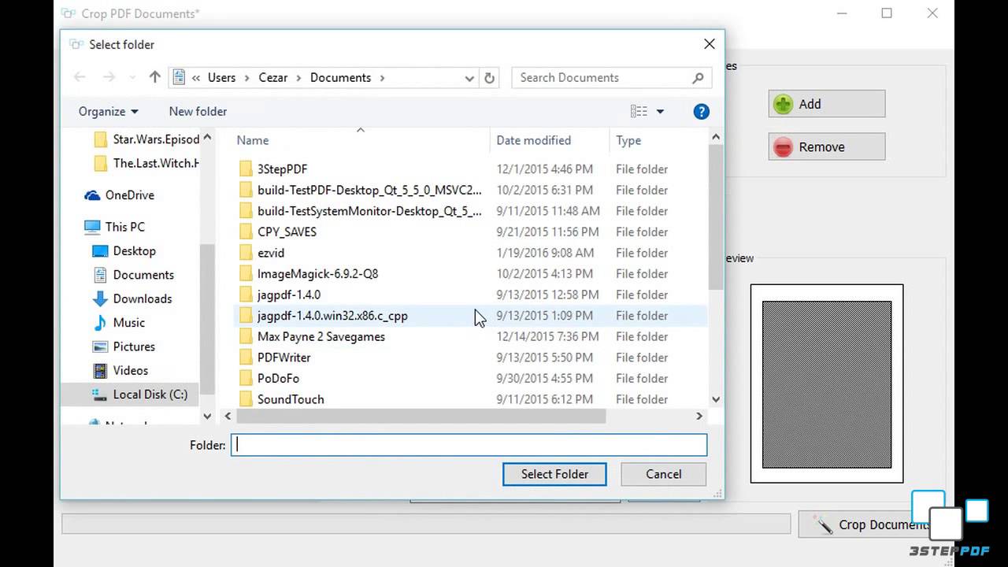This screenshot has height=567, width=1008.
Task: Click Documents in the address breadcrumb
Action: [340, 78]
